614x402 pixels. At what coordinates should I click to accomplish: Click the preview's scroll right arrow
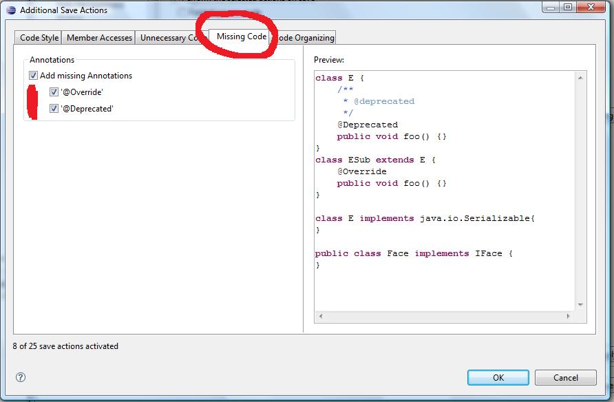pyautogui.click(x=569, y=316)
